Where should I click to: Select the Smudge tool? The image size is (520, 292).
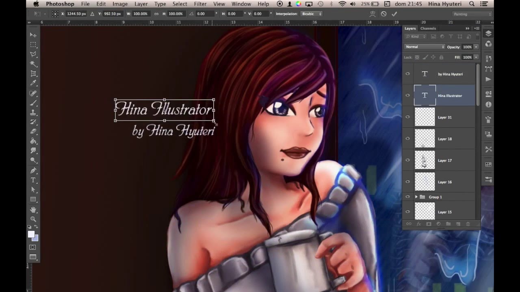[33, 150]
